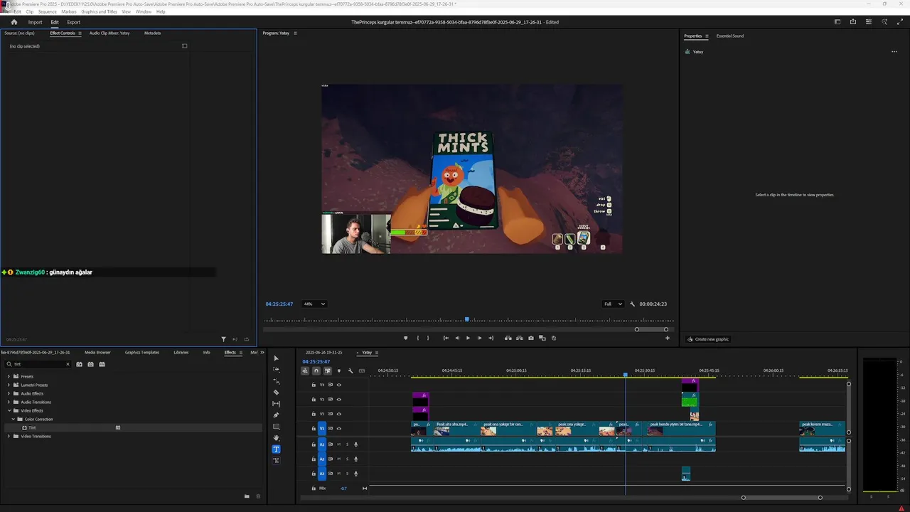Create new custom bin in Effects panel
Image resolution: width=910 pixels, height=512 pixels.
coord(247,496)
